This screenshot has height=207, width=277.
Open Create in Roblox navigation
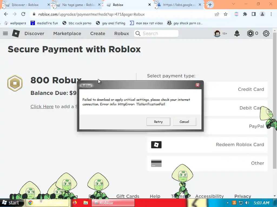[x=98, y=33]
